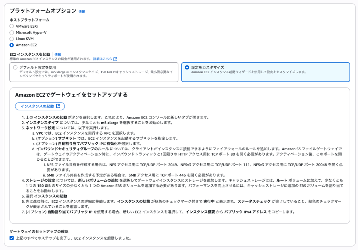This screenshot has width=358, height=250.
Task: Select the 設定をカスタマイズ option card
Action: coord(266,72)
